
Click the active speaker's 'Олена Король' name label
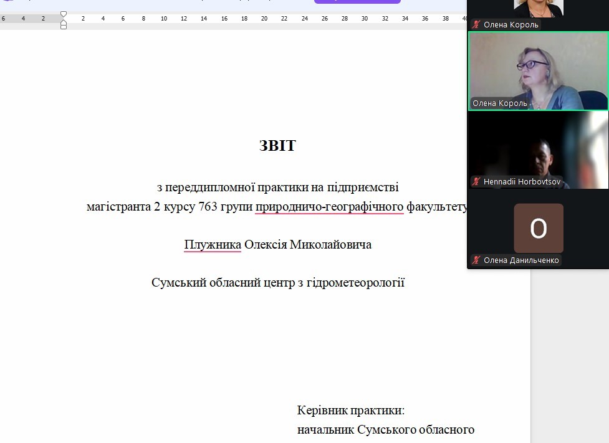coord(499,103)
